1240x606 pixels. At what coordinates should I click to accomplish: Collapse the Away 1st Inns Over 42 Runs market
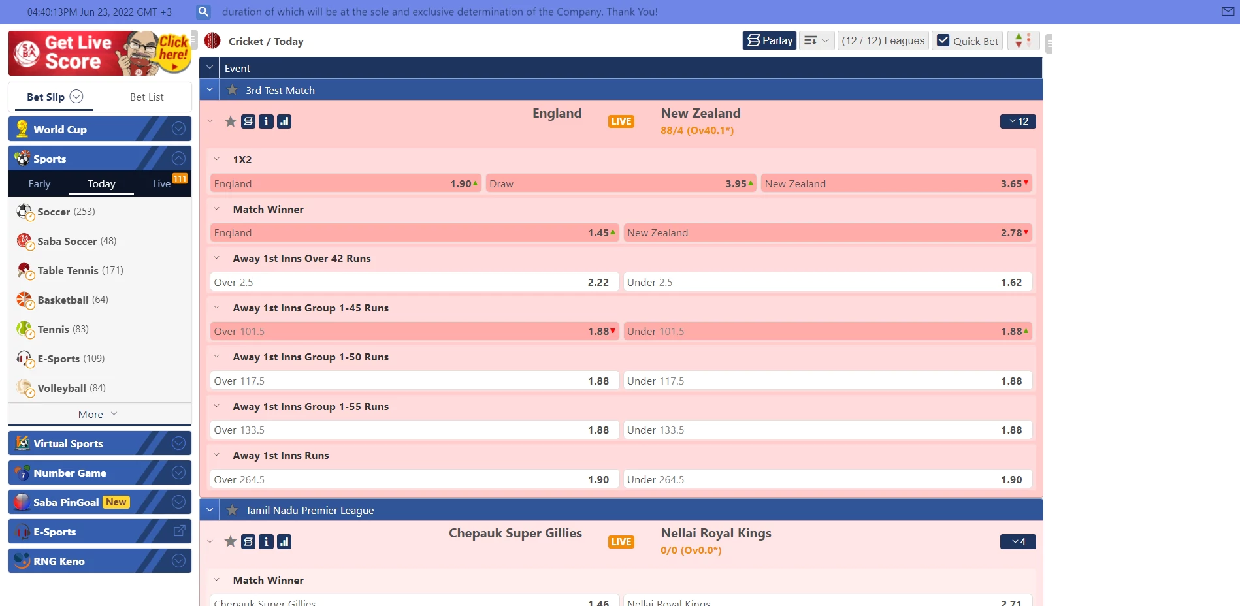point(217,258)
